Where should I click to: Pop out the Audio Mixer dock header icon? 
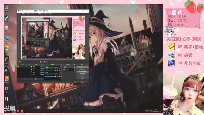coord(61,65)
